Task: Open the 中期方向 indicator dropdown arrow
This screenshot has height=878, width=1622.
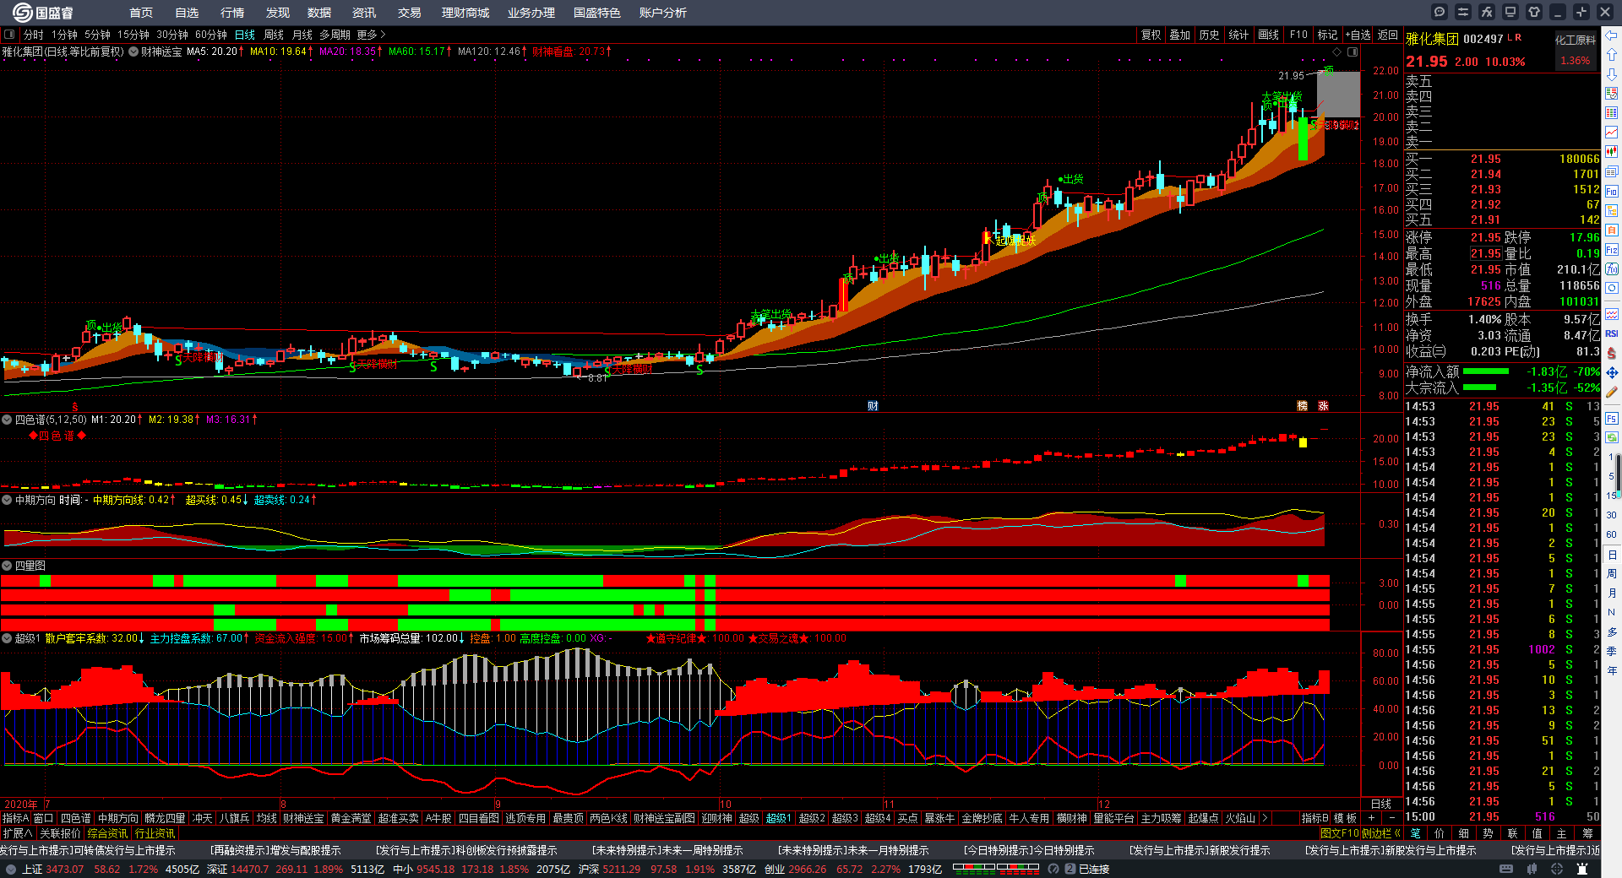Action: coord(7,500)
